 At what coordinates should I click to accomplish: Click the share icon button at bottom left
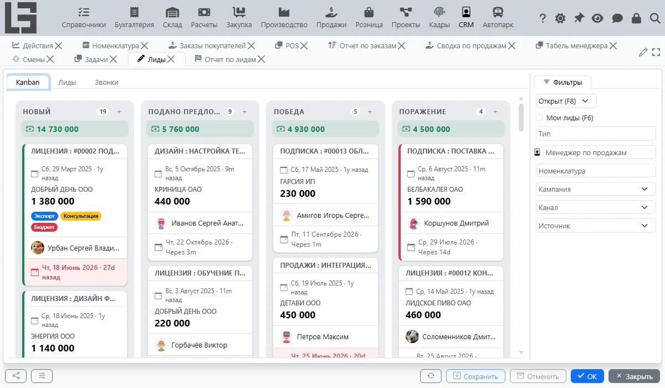(16, 376)
